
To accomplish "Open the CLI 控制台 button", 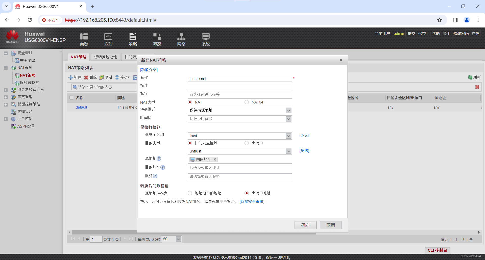I will tap(438, 250).
